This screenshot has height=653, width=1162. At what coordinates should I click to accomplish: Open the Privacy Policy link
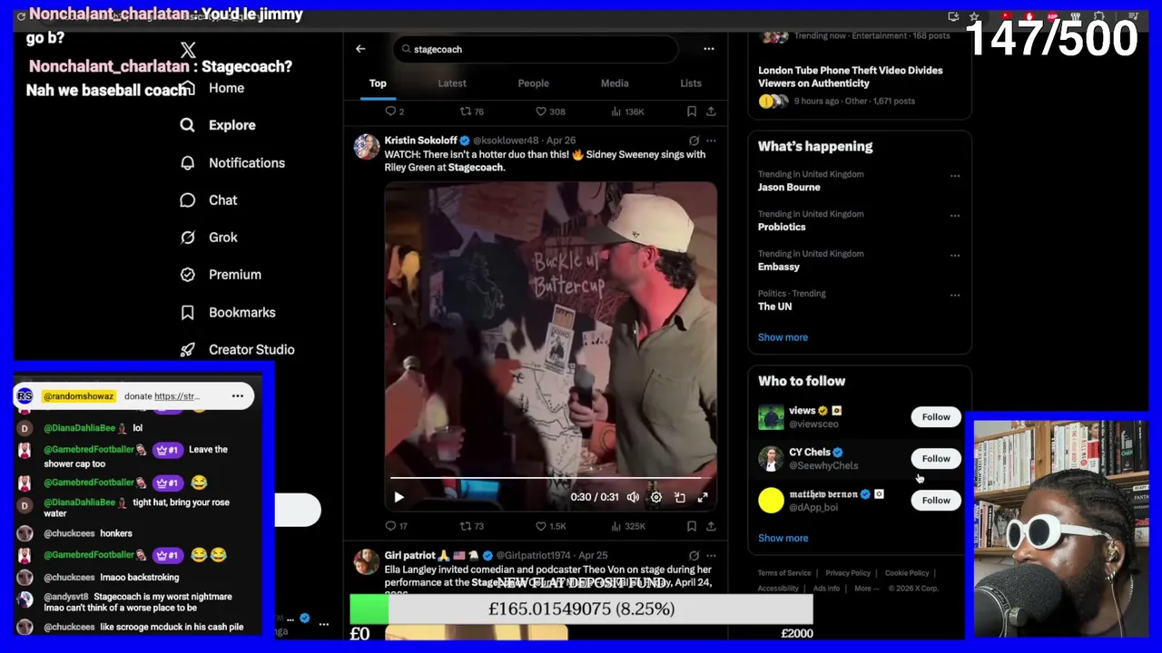click(x=848, y=573)
